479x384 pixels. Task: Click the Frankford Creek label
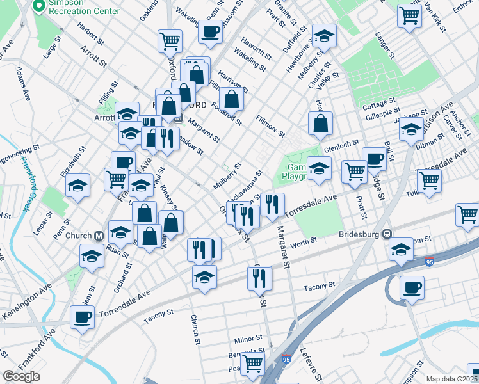tap(30, 184)
